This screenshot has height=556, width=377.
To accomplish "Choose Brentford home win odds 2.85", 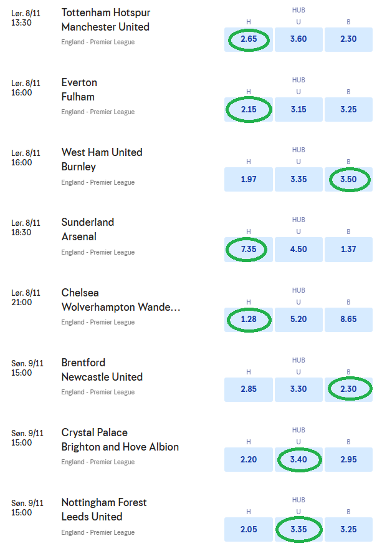I will pyautogui.click(x=248, y=390).
